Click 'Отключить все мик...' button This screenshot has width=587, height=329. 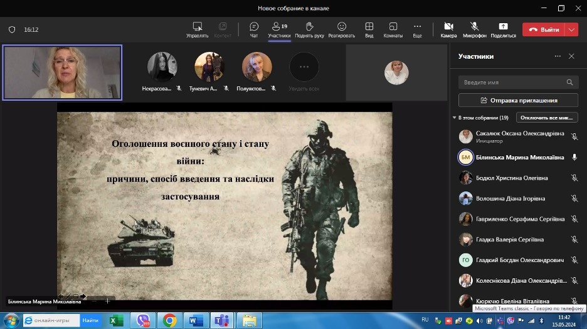pos(547,118)
